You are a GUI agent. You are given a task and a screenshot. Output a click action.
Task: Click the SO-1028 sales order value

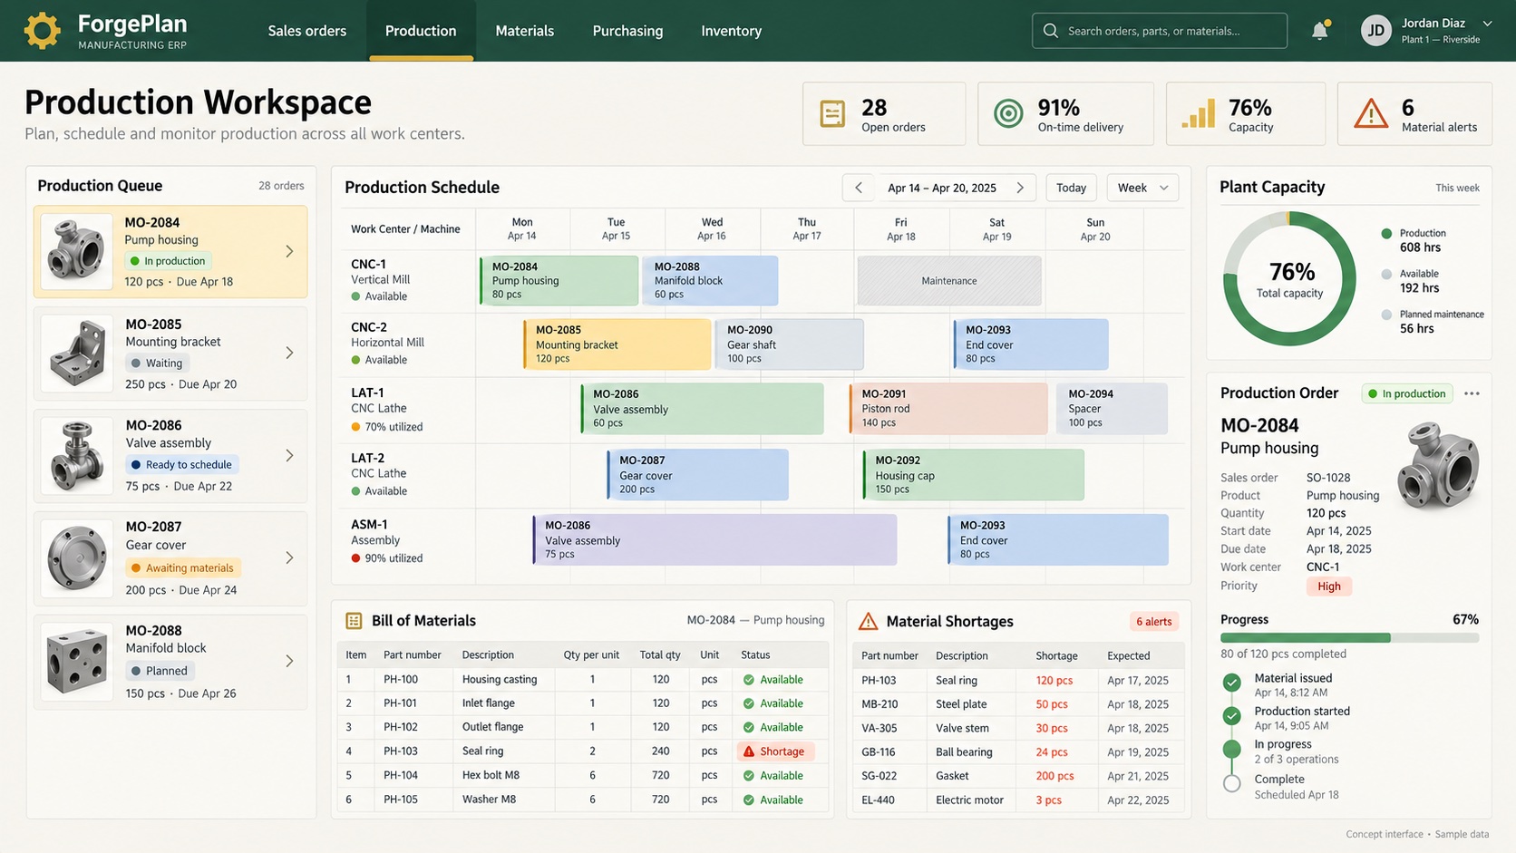1328,478
